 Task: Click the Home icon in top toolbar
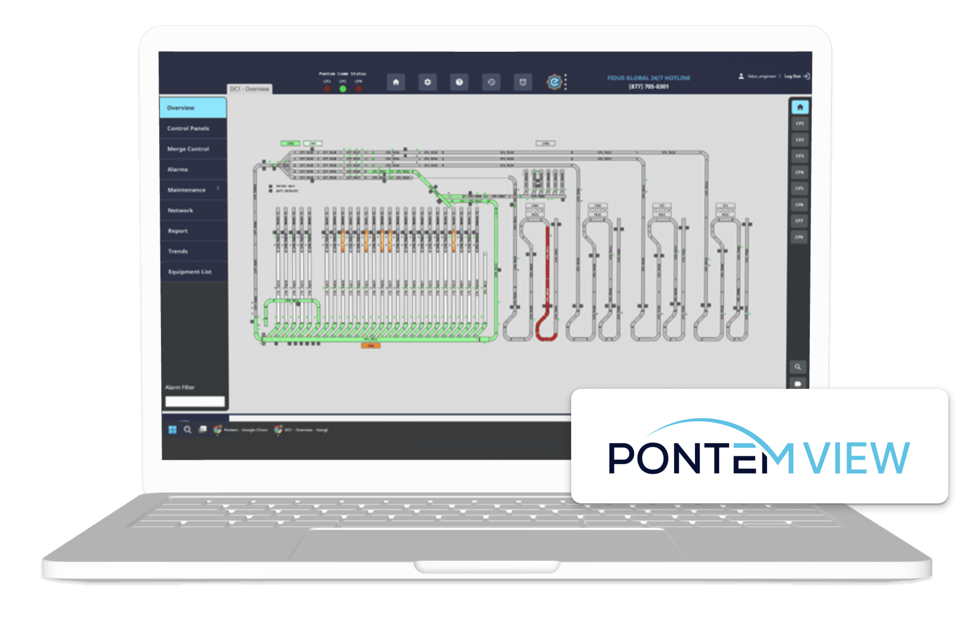click(396, 82)
